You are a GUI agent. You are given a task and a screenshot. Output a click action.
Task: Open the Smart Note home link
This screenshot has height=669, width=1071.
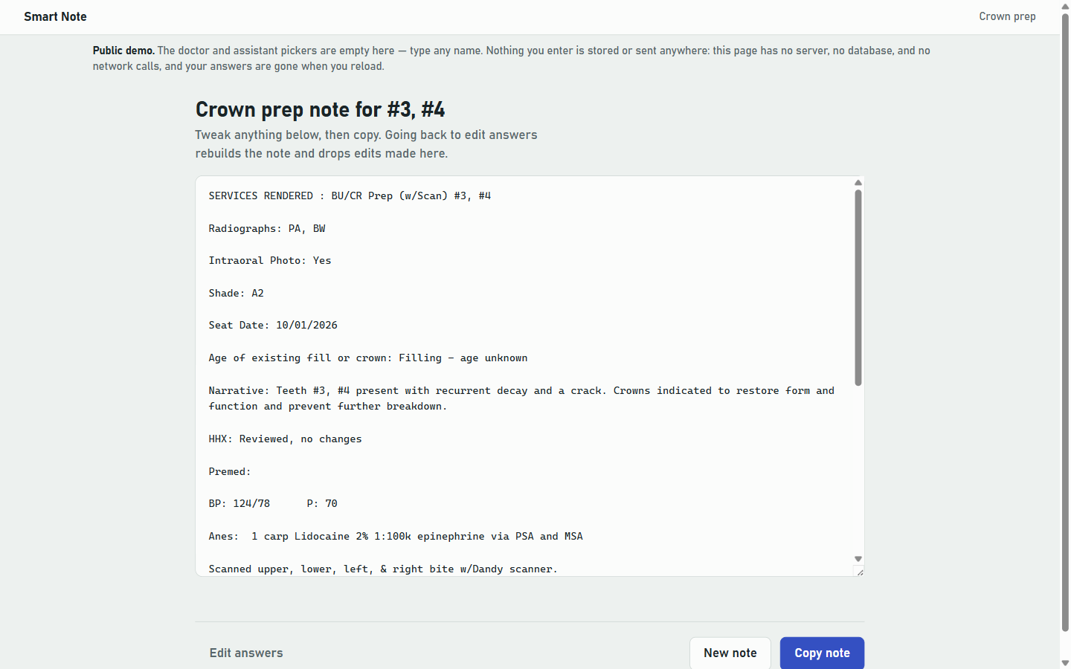click(55, 16)
